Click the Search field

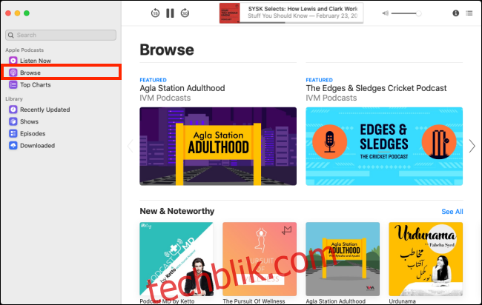[61, 35]
